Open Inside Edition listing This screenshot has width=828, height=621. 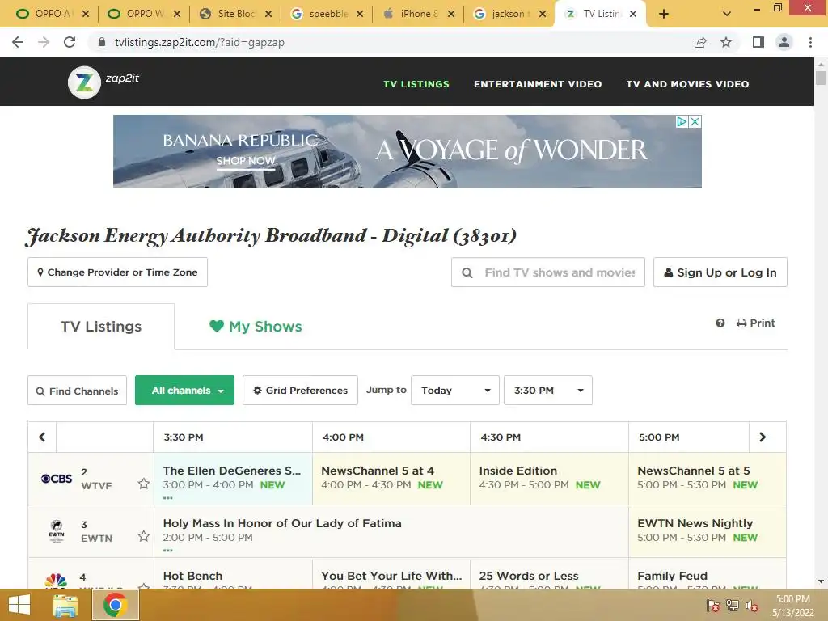click(x=518, y=471)
